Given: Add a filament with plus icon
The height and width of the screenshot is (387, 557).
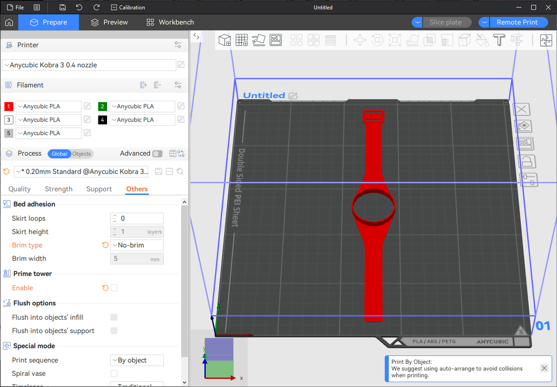Looking at the screenshot, I should 143,85.
